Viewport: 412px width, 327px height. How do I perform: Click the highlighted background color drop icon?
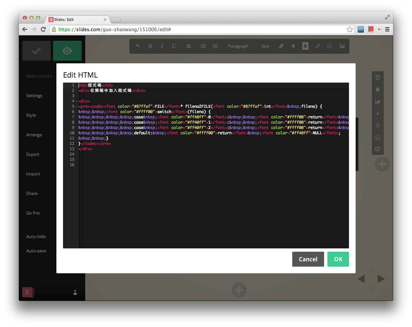coord(305,46)
